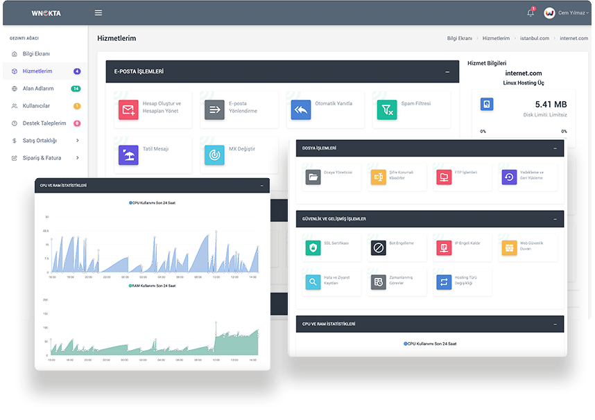Click the E-posta Yönlendirme arrow icon

(x=214, y=110)
